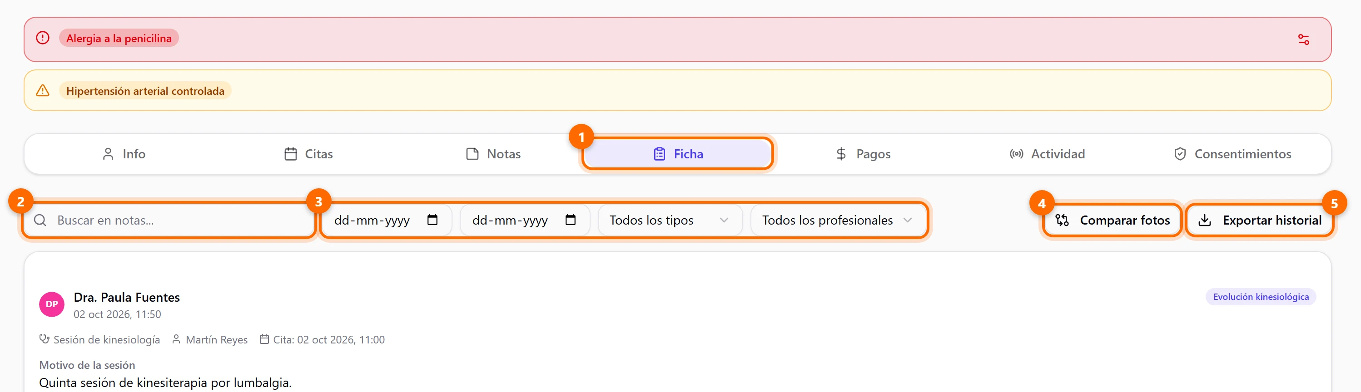Click the first dd-mm-yyyy date input

pyautogui.click(x=387, y=220)
